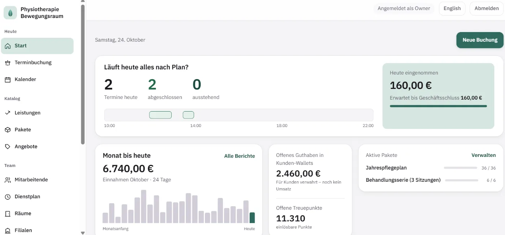Click the Pakete box icon
Viewport: 505px width, 235px height.
pos(8,130)
